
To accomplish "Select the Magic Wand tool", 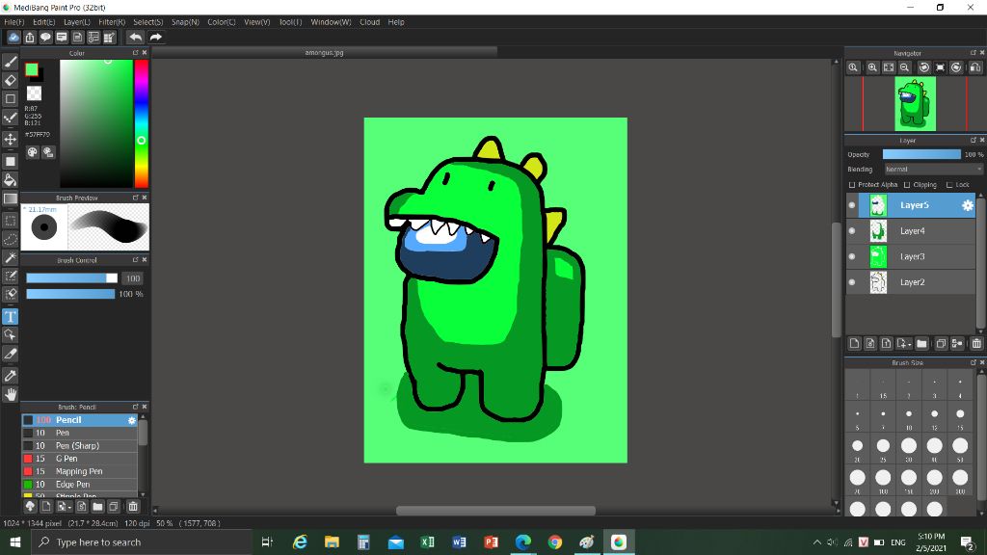I will coord(10,257).
